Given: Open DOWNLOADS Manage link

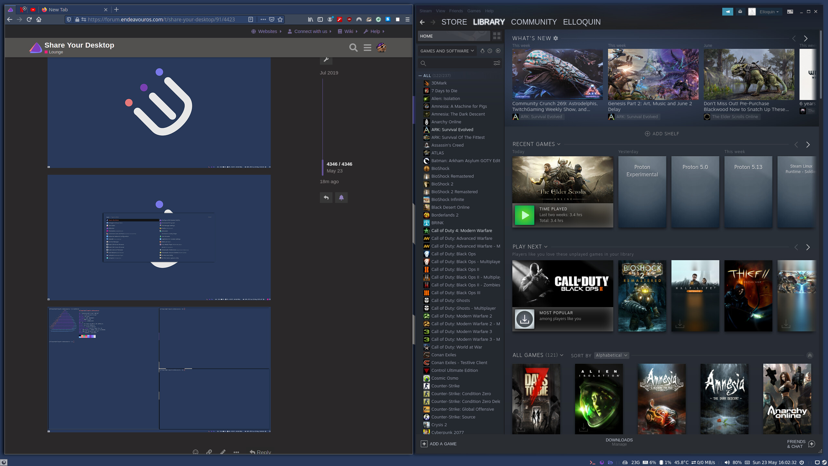Looking at the screenshot, I should click(619, 442).
